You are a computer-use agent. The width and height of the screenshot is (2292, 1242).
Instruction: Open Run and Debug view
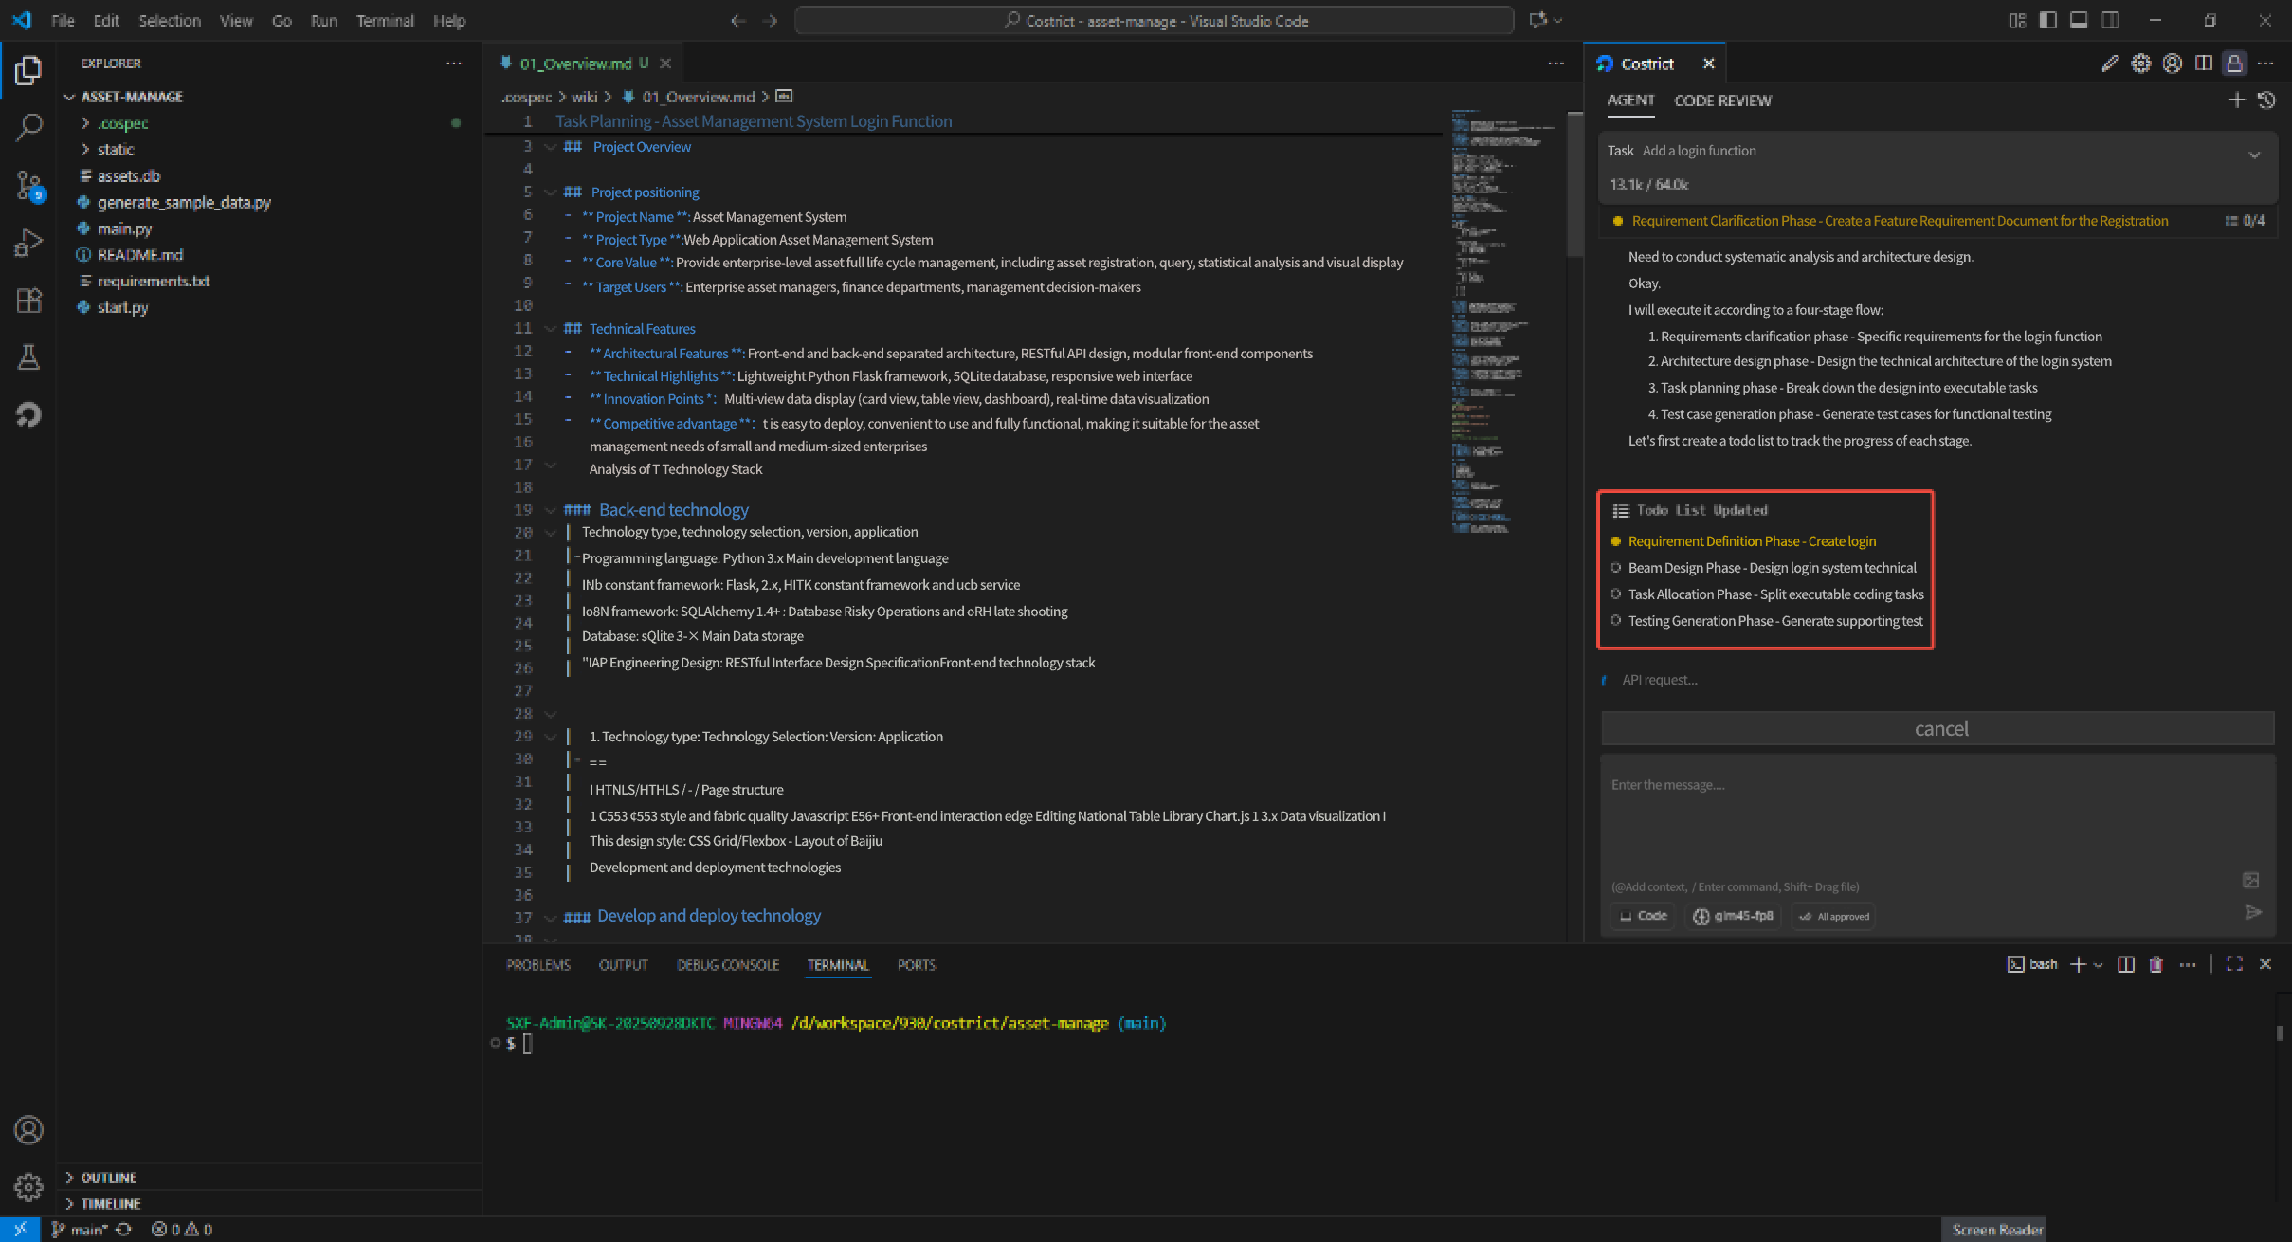tap(28, 243)
